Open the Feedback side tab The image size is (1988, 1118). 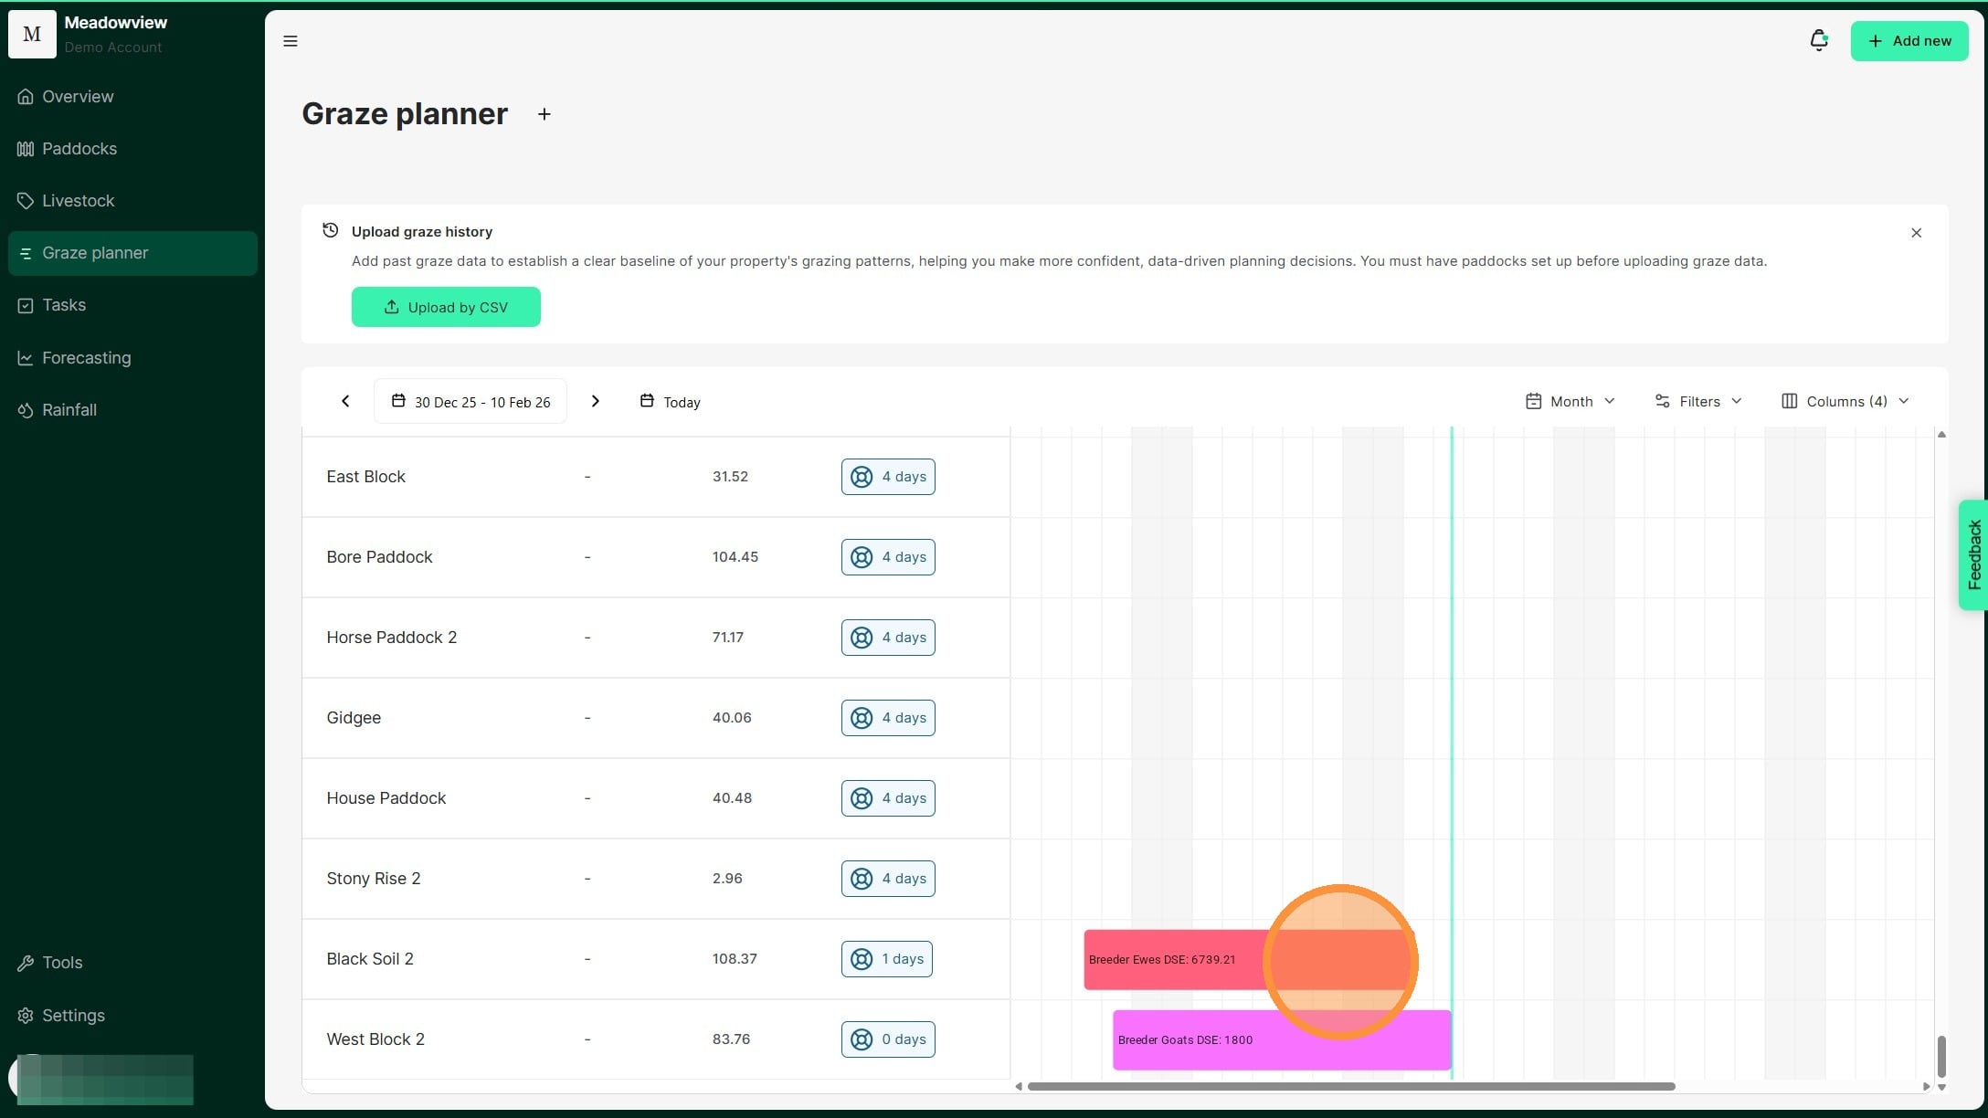click(1973, 554)
